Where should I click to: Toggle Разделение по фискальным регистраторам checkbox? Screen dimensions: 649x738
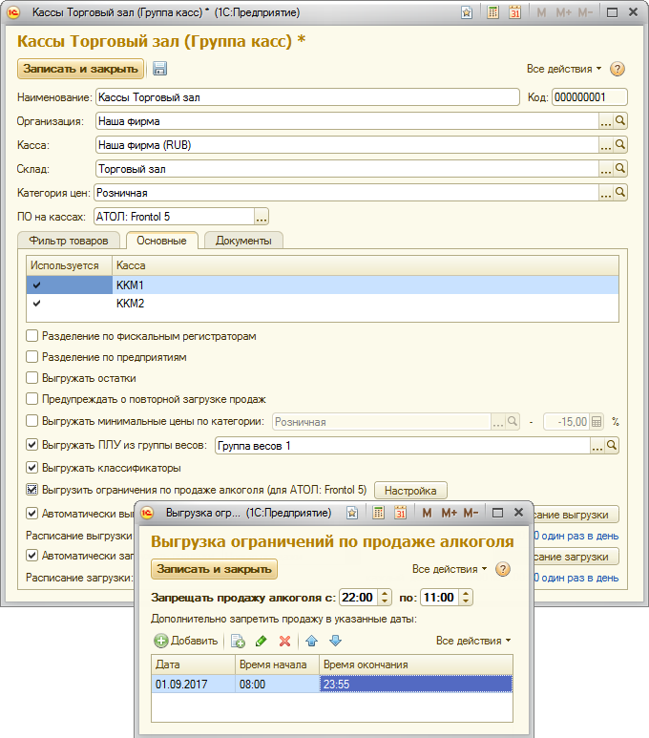point(32,336)
